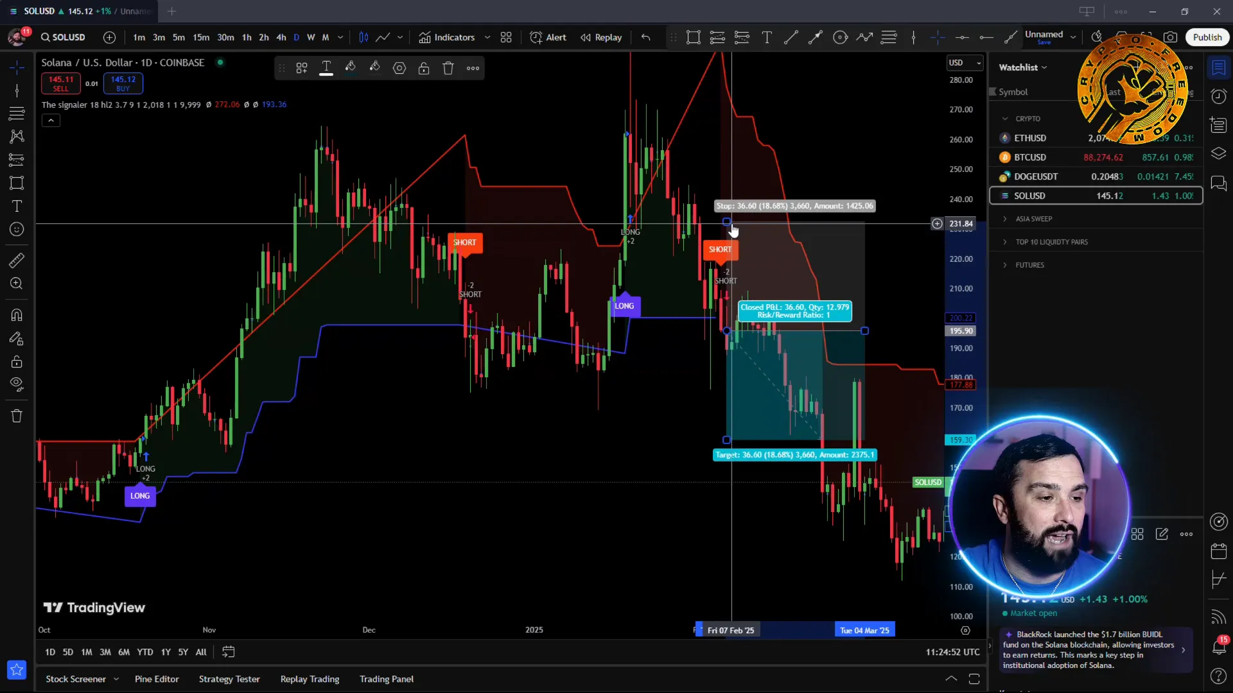This screenshot has width=1233, height=693.
Task: Select the Patterns tool in left sidebar
Action: [17, 137]
